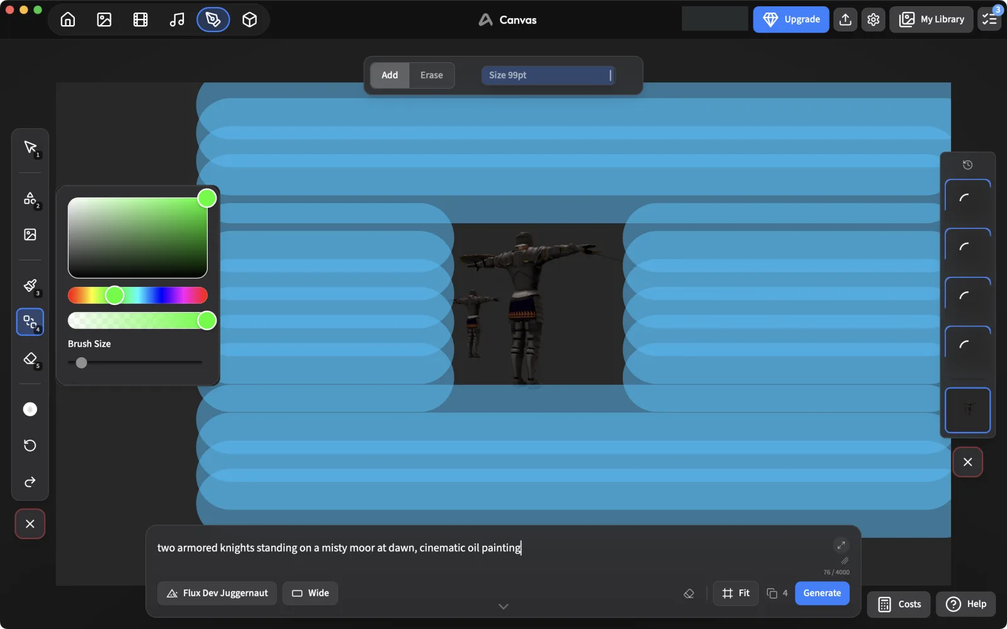Redo action in left toolbar
The height and width of the screenshot is (629, 1007).
(30, 482)
